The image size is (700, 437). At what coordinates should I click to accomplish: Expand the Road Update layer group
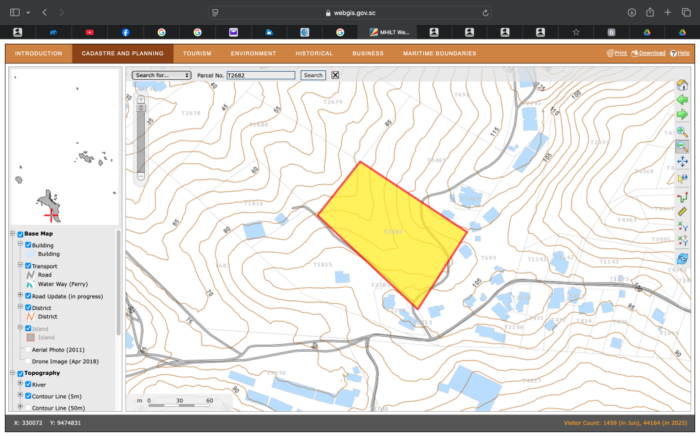coord(20,296)
